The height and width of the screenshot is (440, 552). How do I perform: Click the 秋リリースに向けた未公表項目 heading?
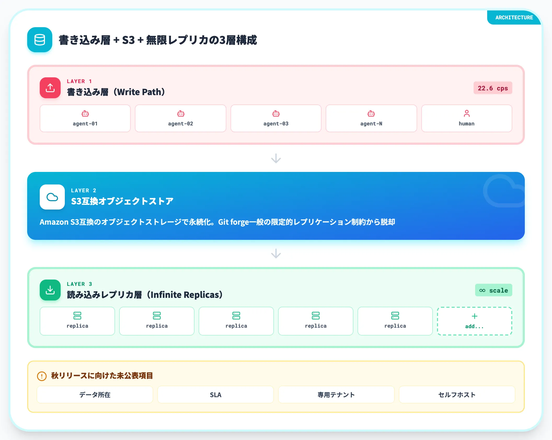pos(102,376)
